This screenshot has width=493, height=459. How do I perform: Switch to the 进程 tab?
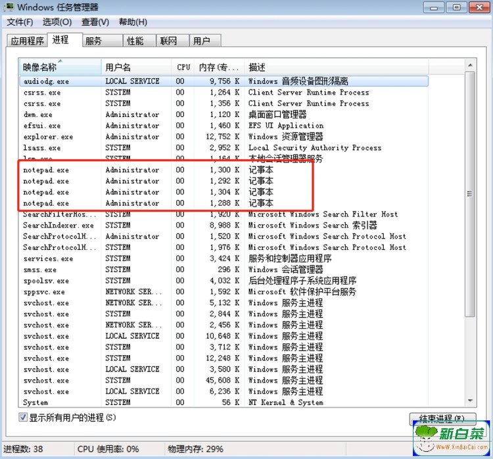pyautogui.click(x=65, y=39)
